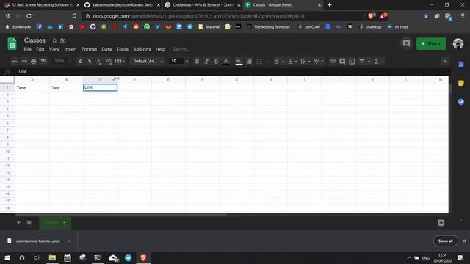Click the green Share button
Screen dimensions: 470x264
point(431,44)
